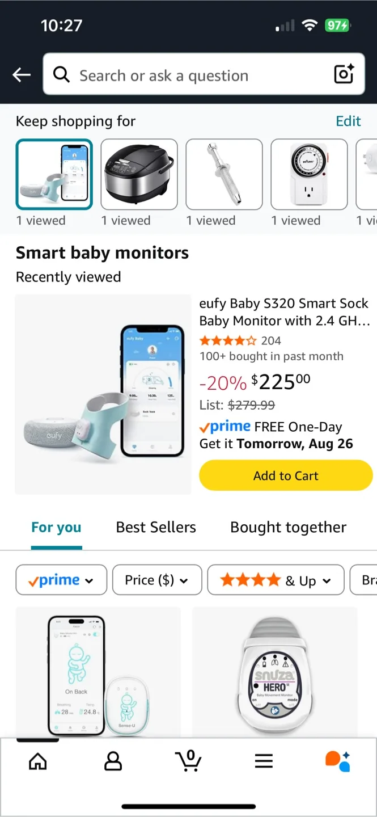Tap the magnifying glass search icon
Image resolution: width=377 pixels, height=817 pixels.
[x=61, y=74]
